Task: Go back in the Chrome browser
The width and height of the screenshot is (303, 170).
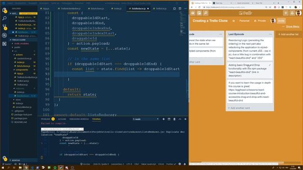Action: (x=192, y=7)
